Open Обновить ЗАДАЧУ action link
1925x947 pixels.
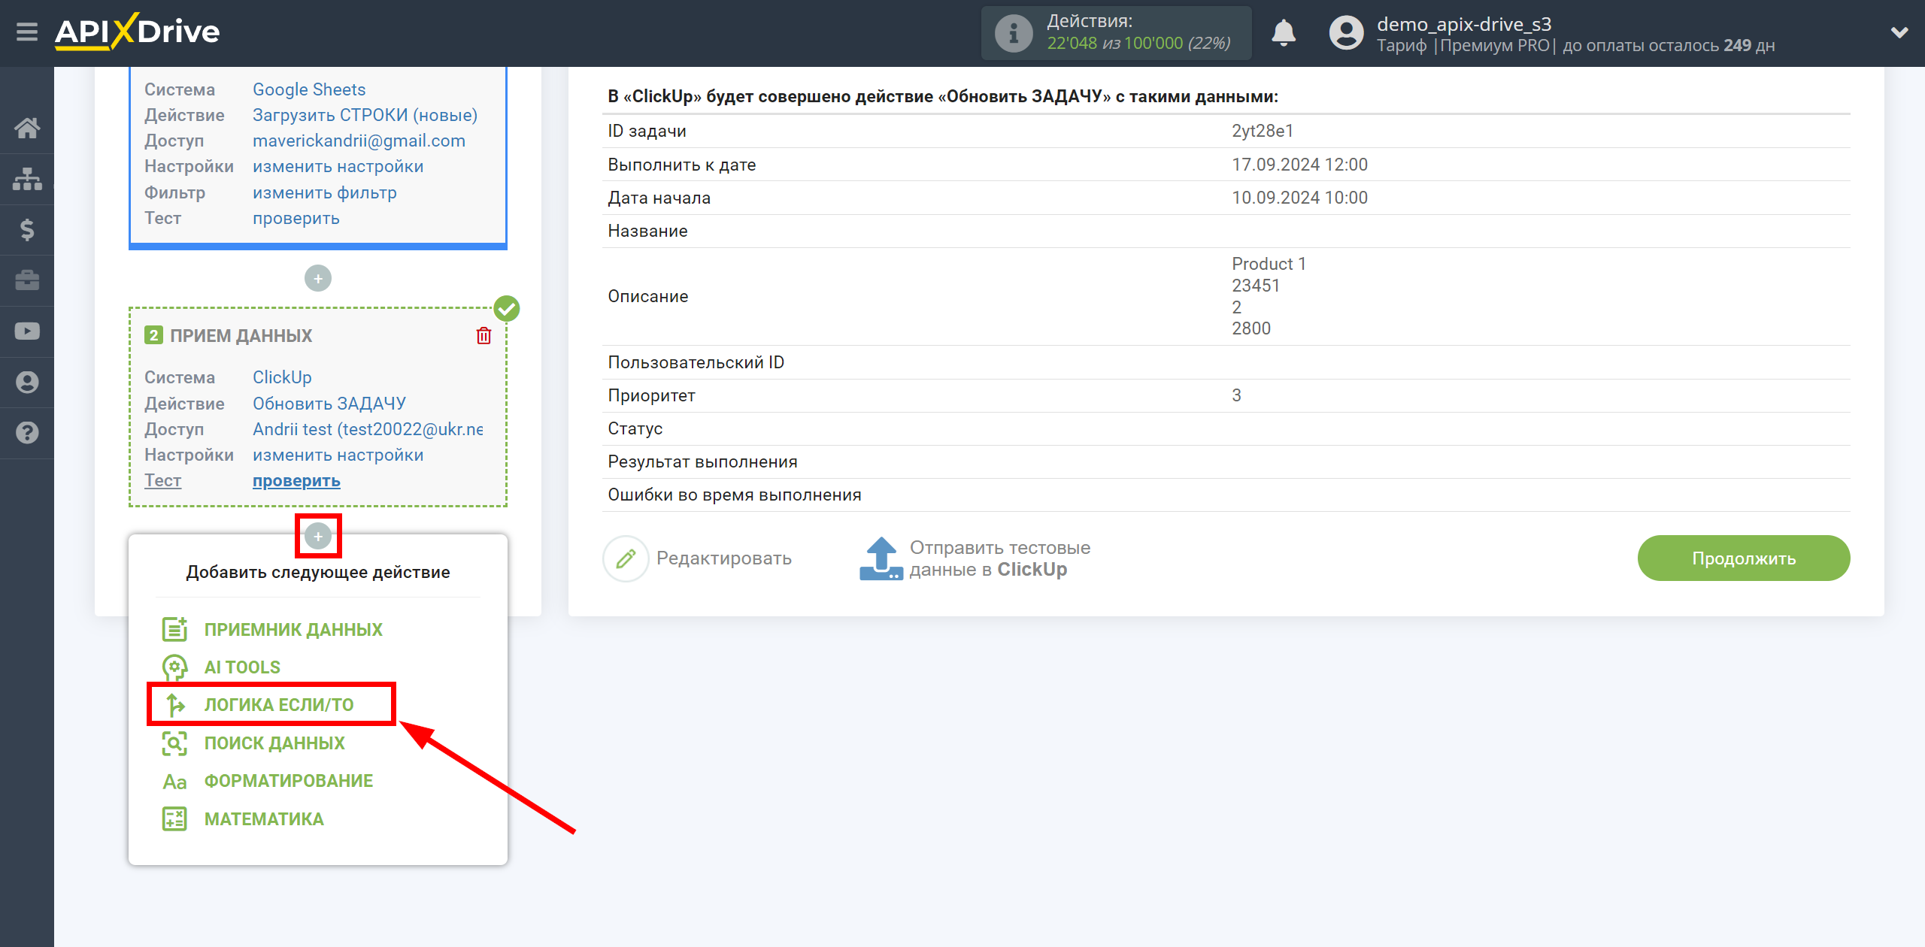point(329,404)
